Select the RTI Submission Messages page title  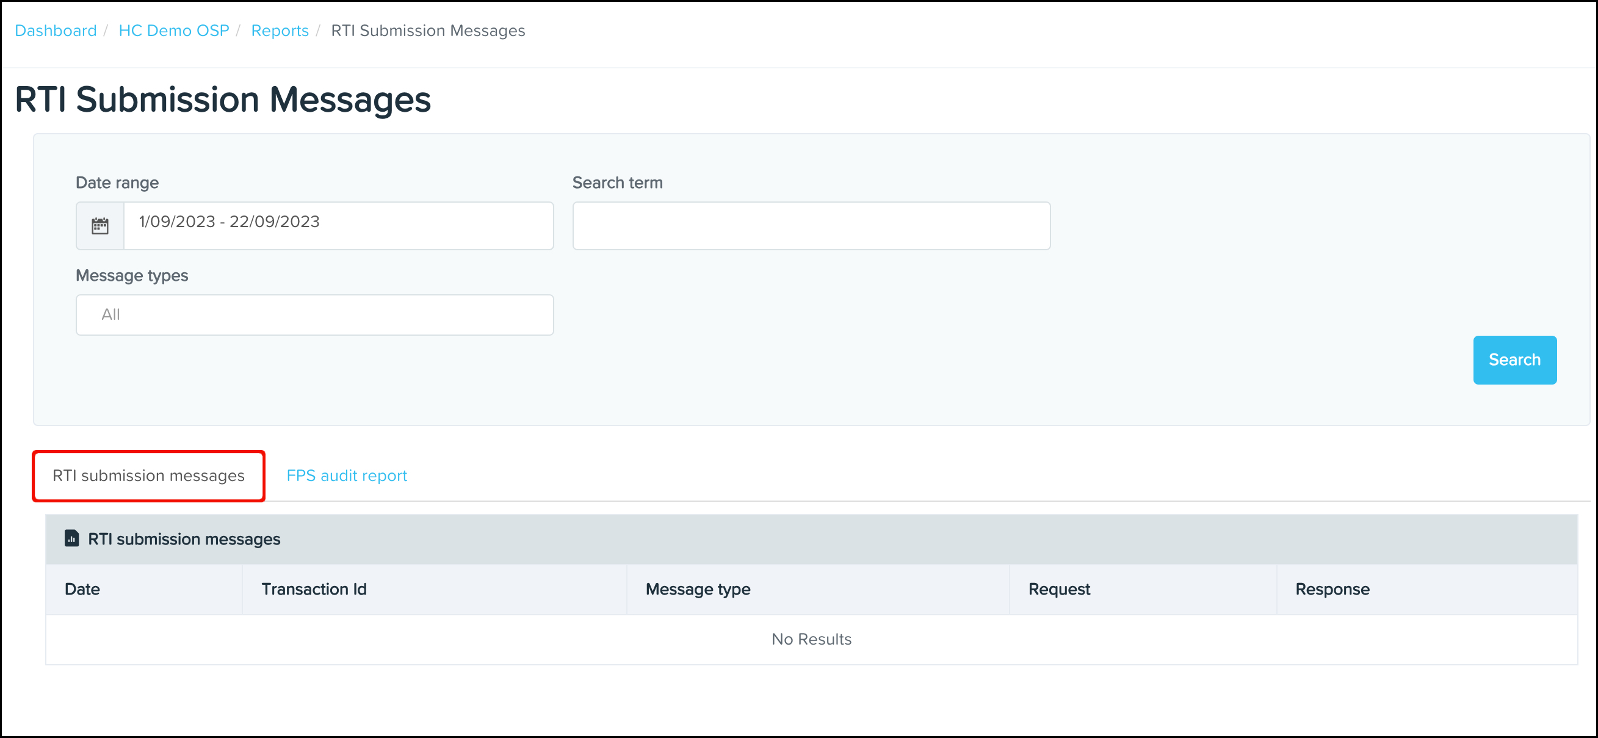[x=223, y=99]
